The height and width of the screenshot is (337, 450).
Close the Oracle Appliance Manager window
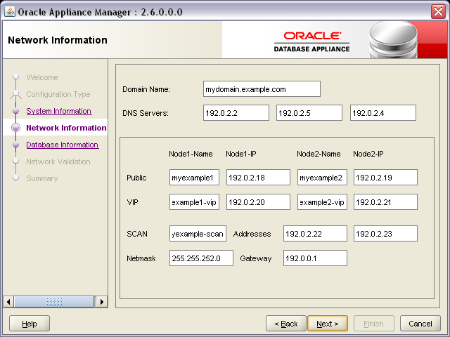coord(438,12)
